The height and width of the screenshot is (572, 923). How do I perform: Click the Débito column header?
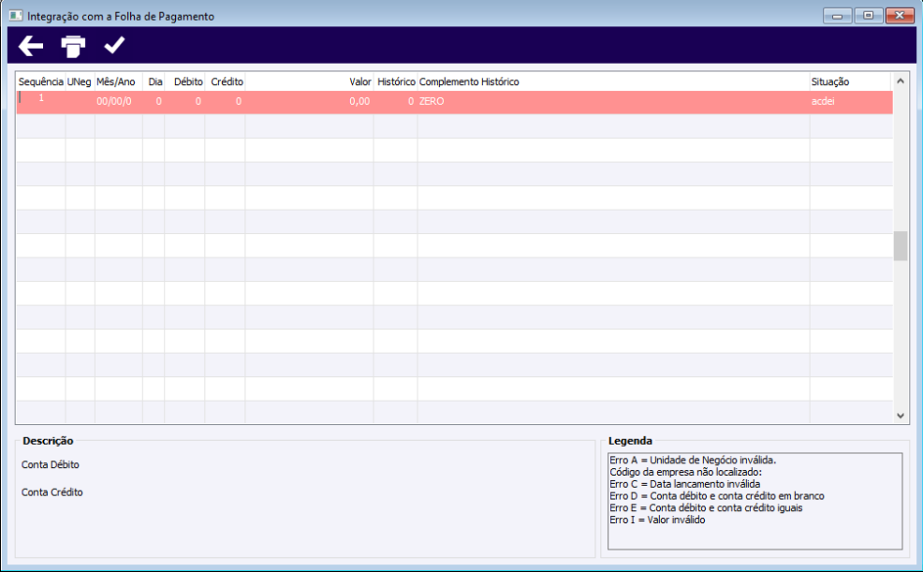(x=184, y=81)
